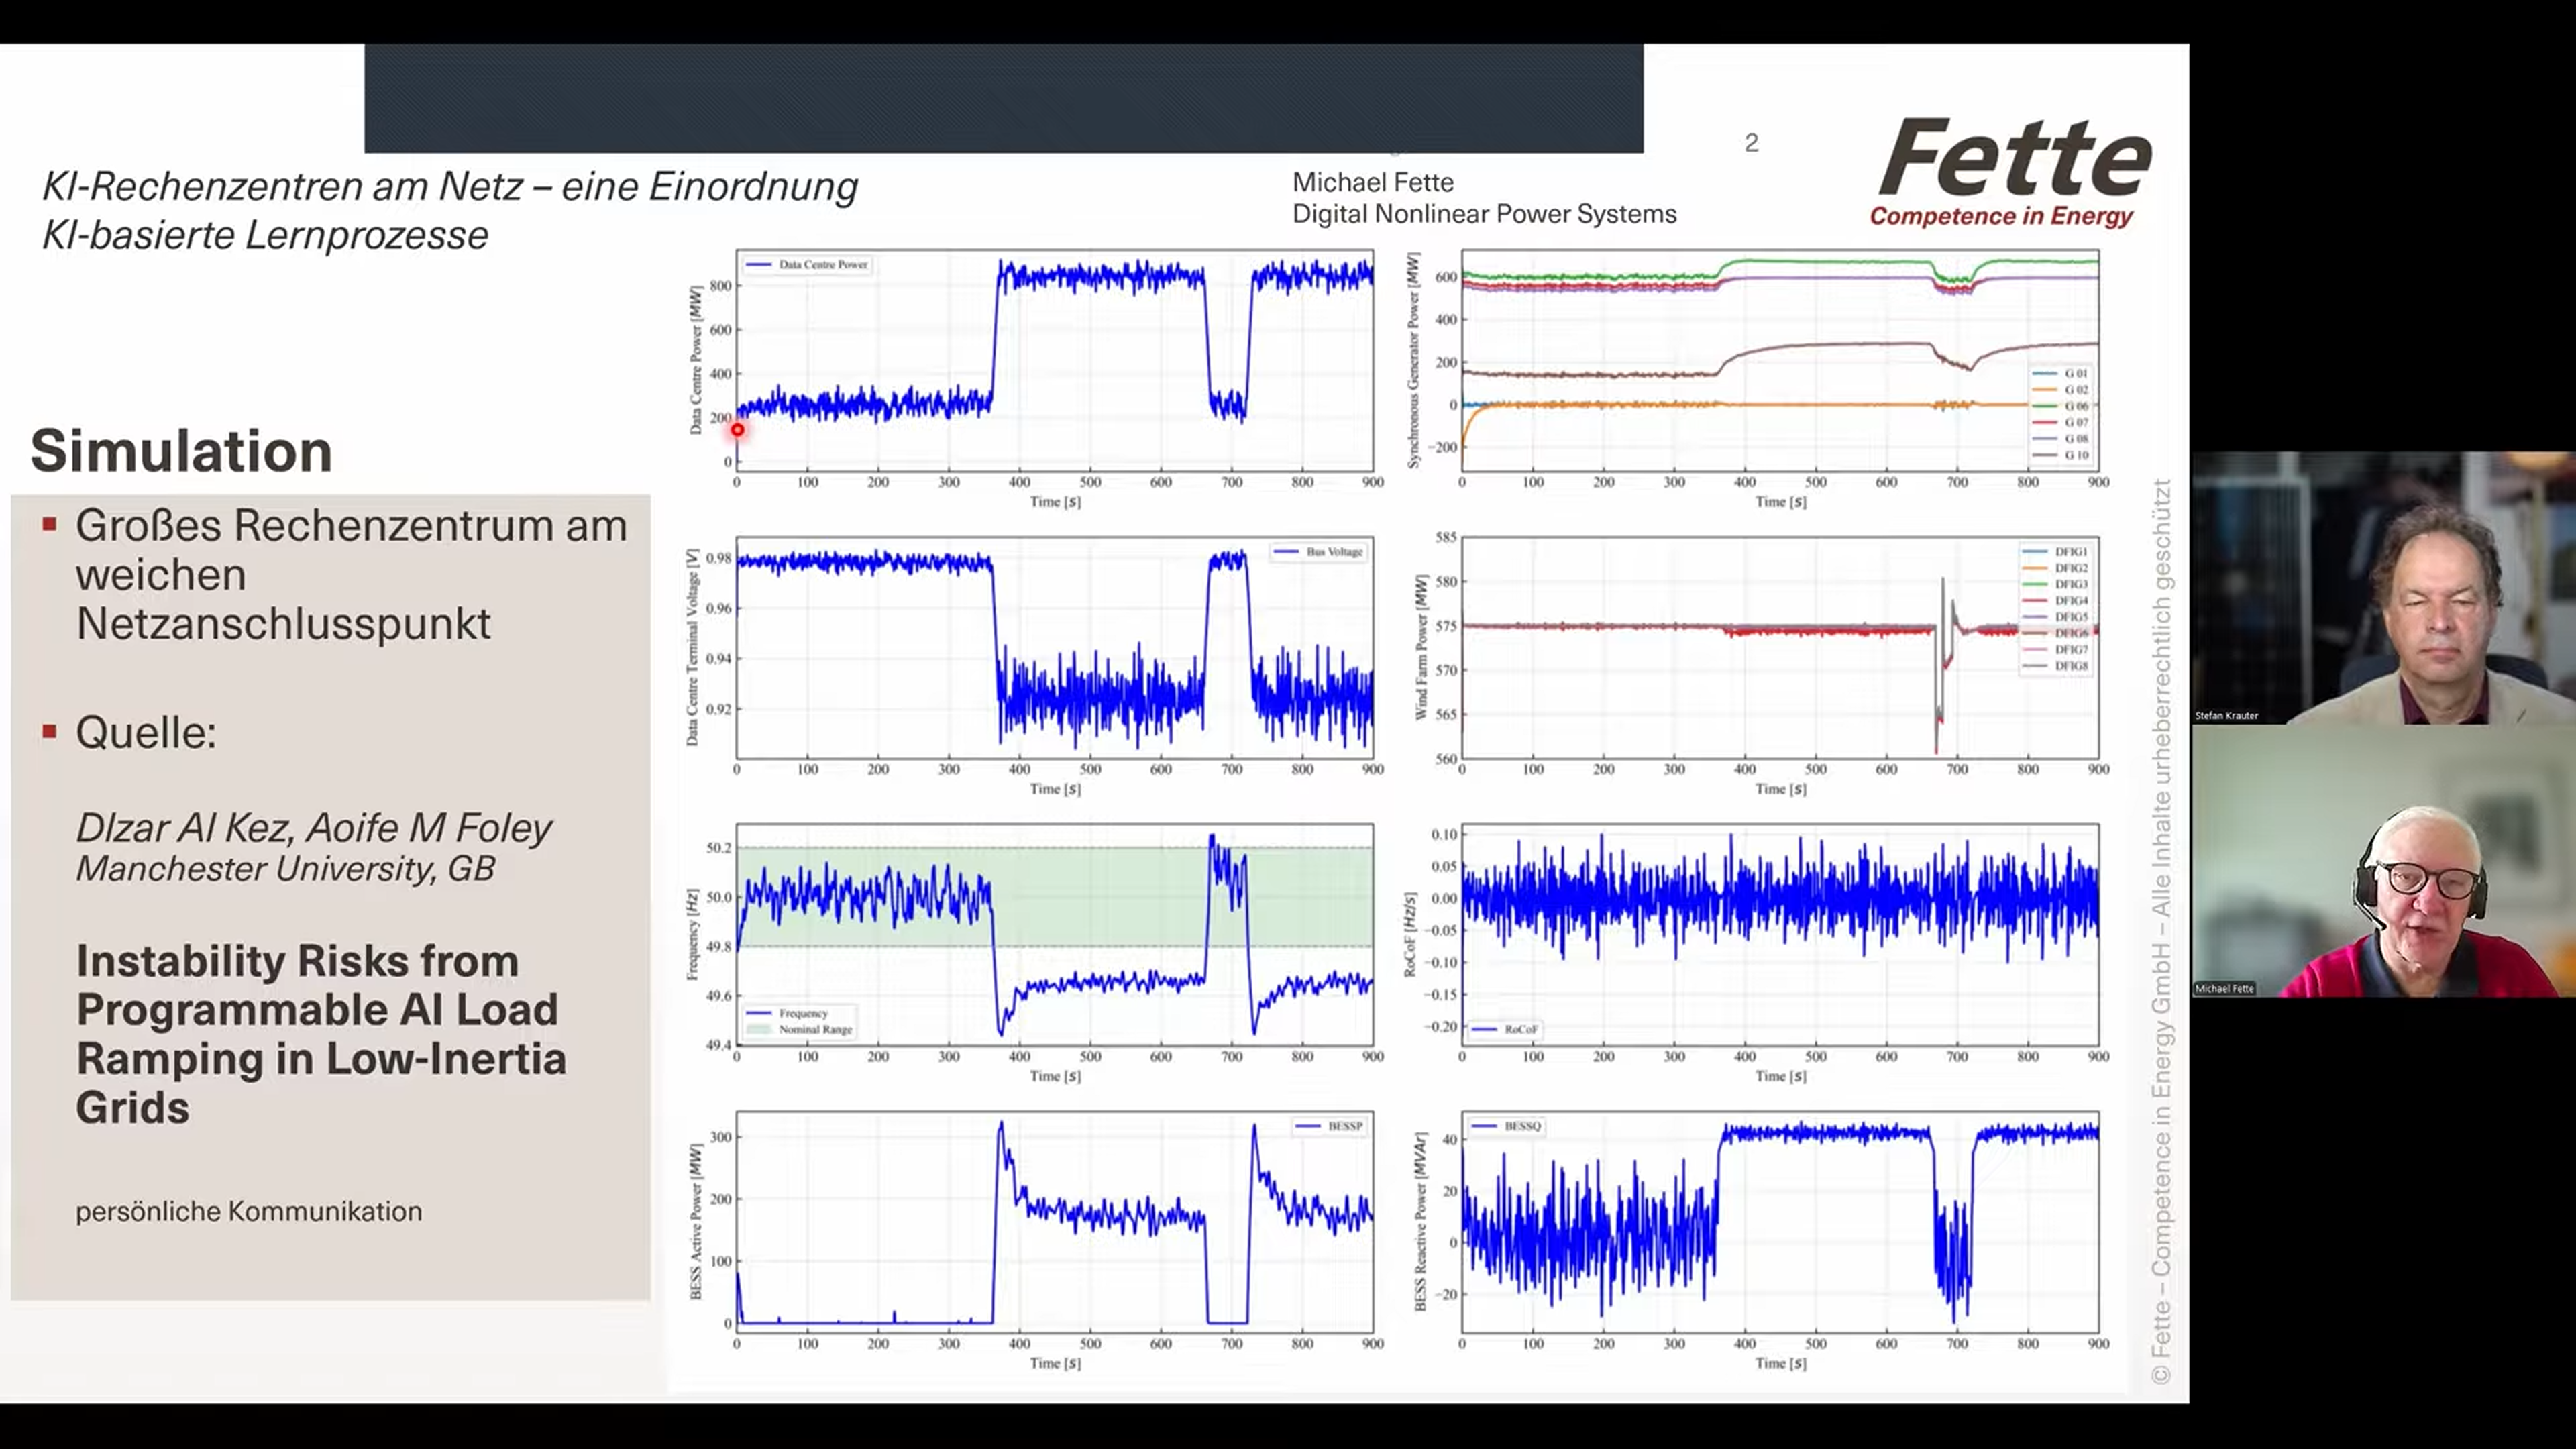Click the 'Stefan Krauter' name label on the webcam
This screenshot has height=1449, width=2576.
tap(2226, 715)
